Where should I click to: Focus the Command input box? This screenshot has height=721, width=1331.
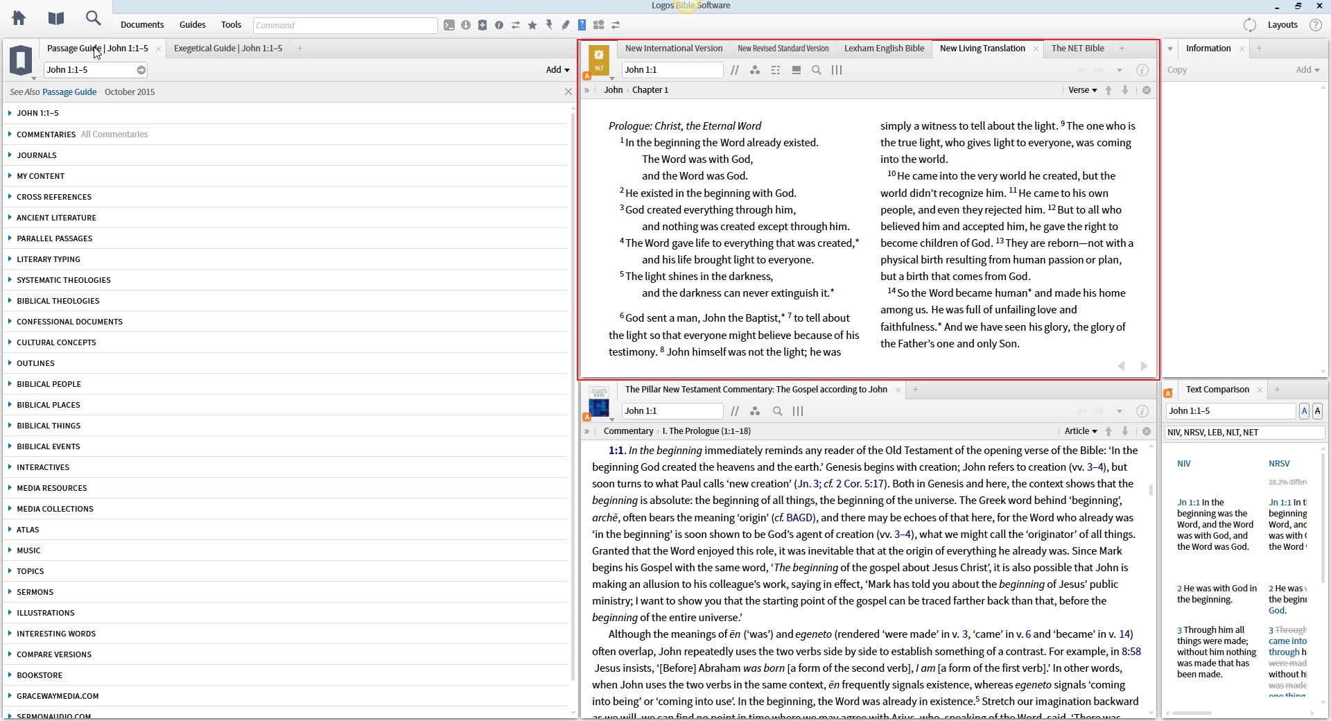coord(345,26)
